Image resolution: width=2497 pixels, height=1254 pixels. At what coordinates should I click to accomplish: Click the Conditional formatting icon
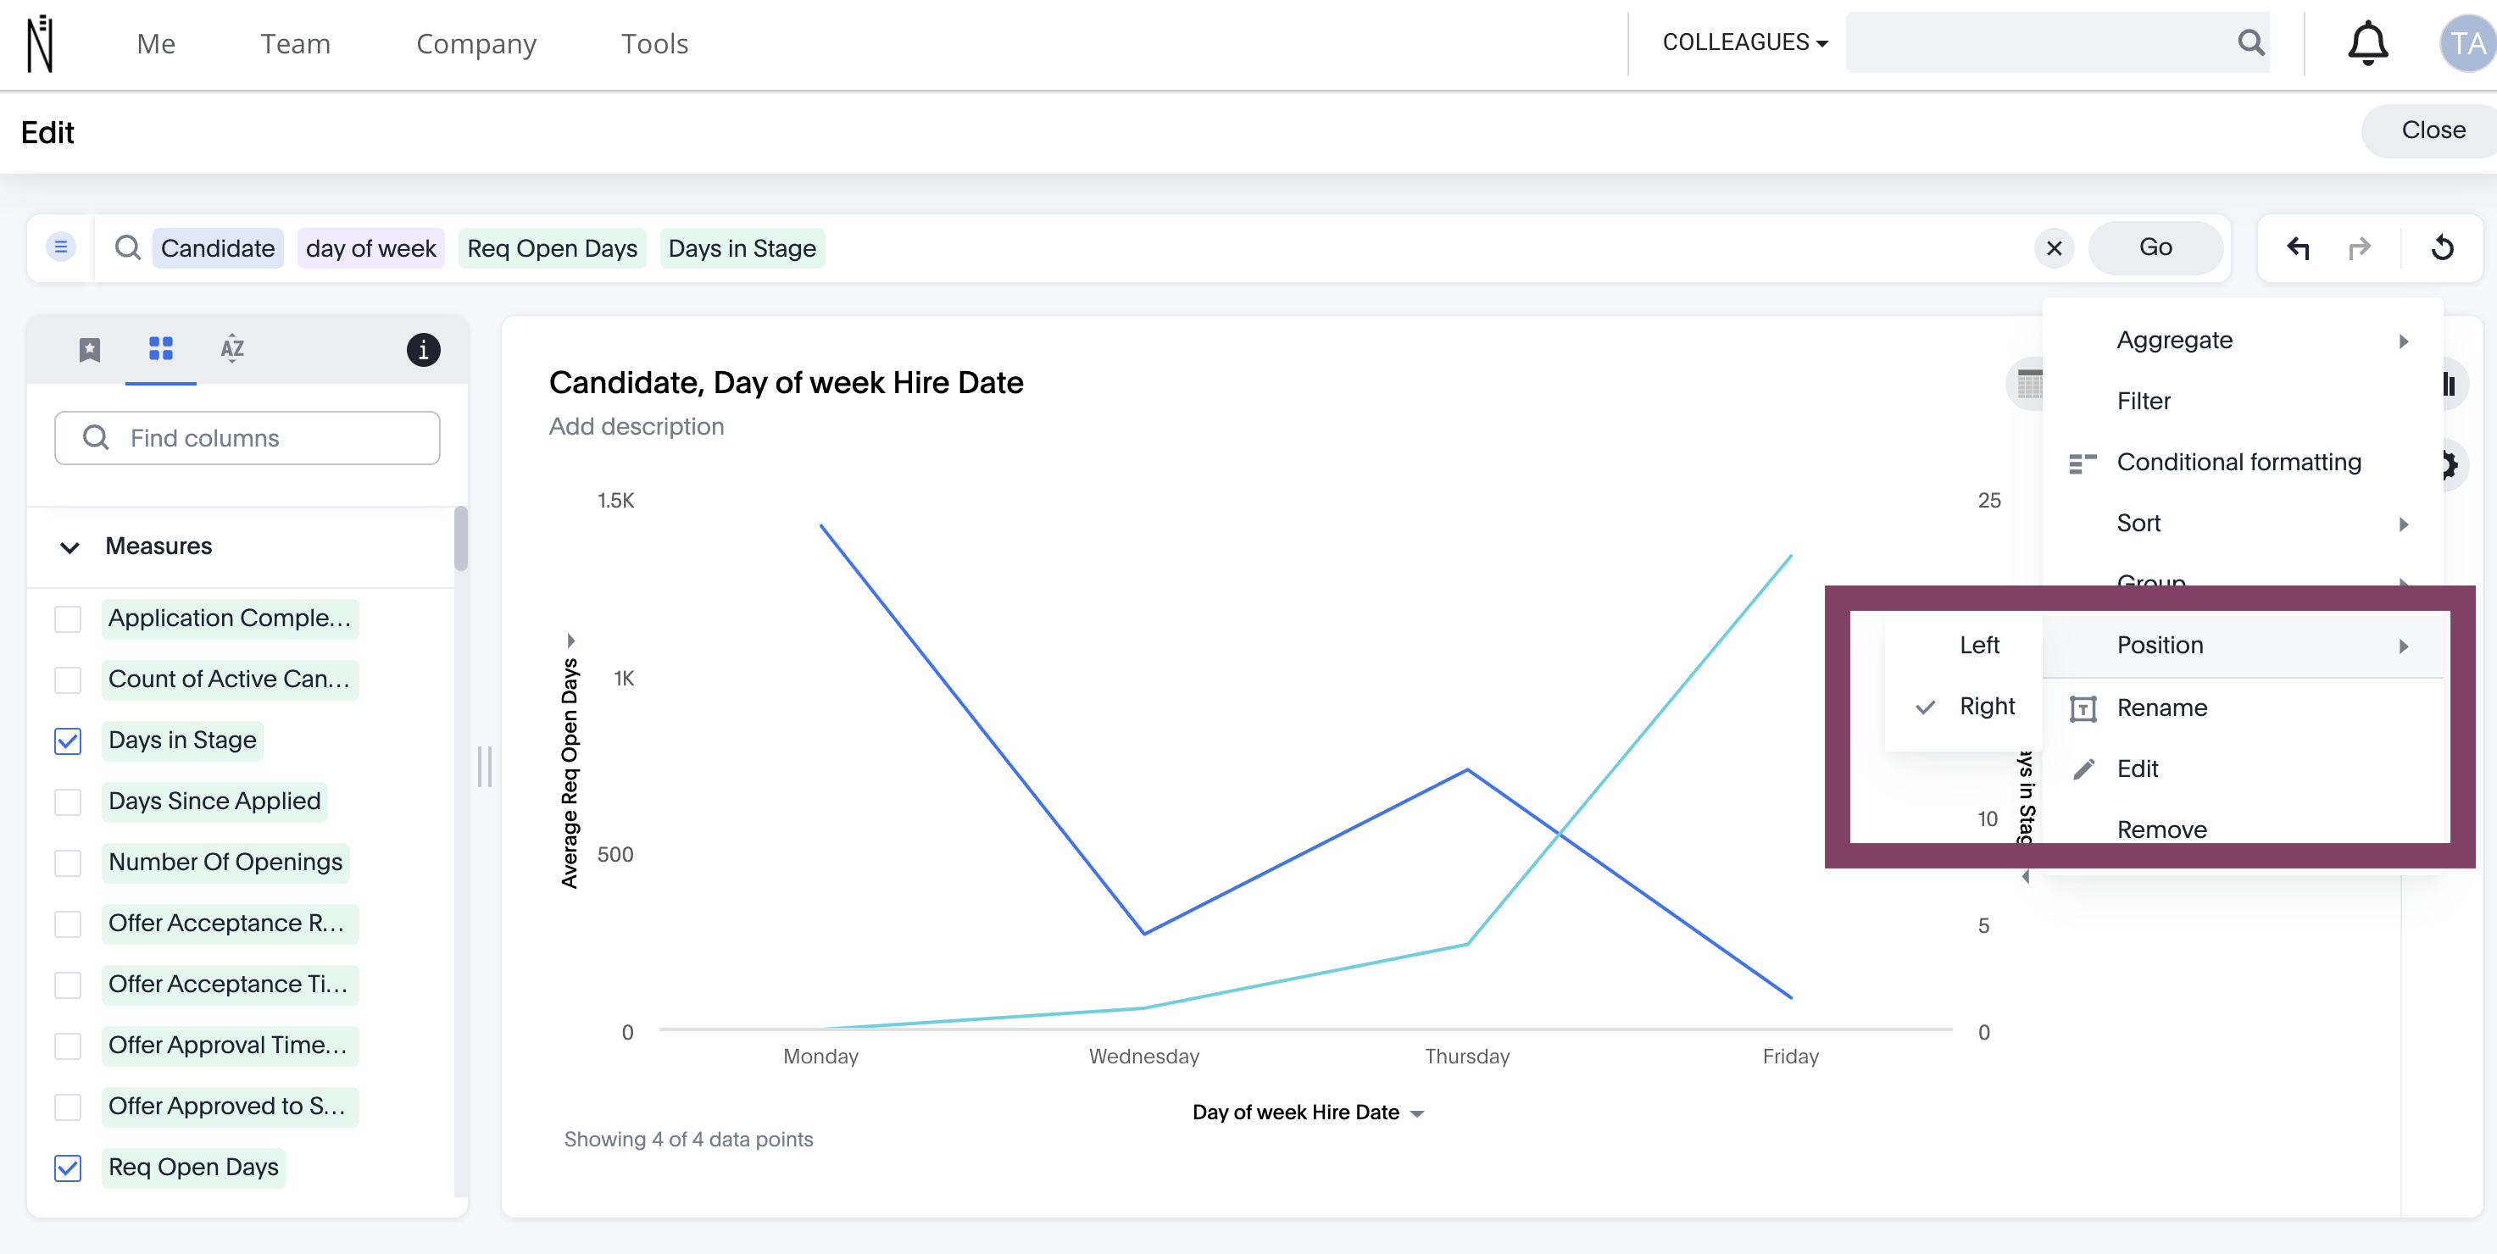point(2083,463)
